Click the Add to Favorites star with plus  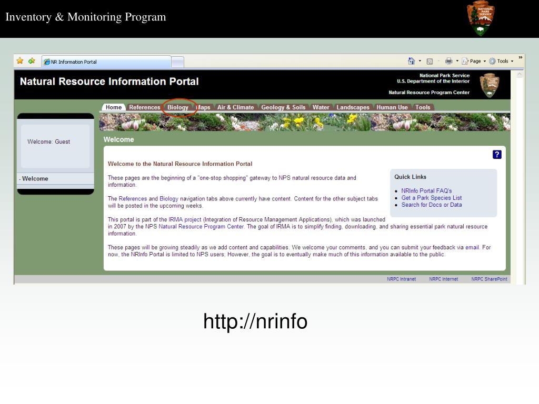[x=32, y=61]
